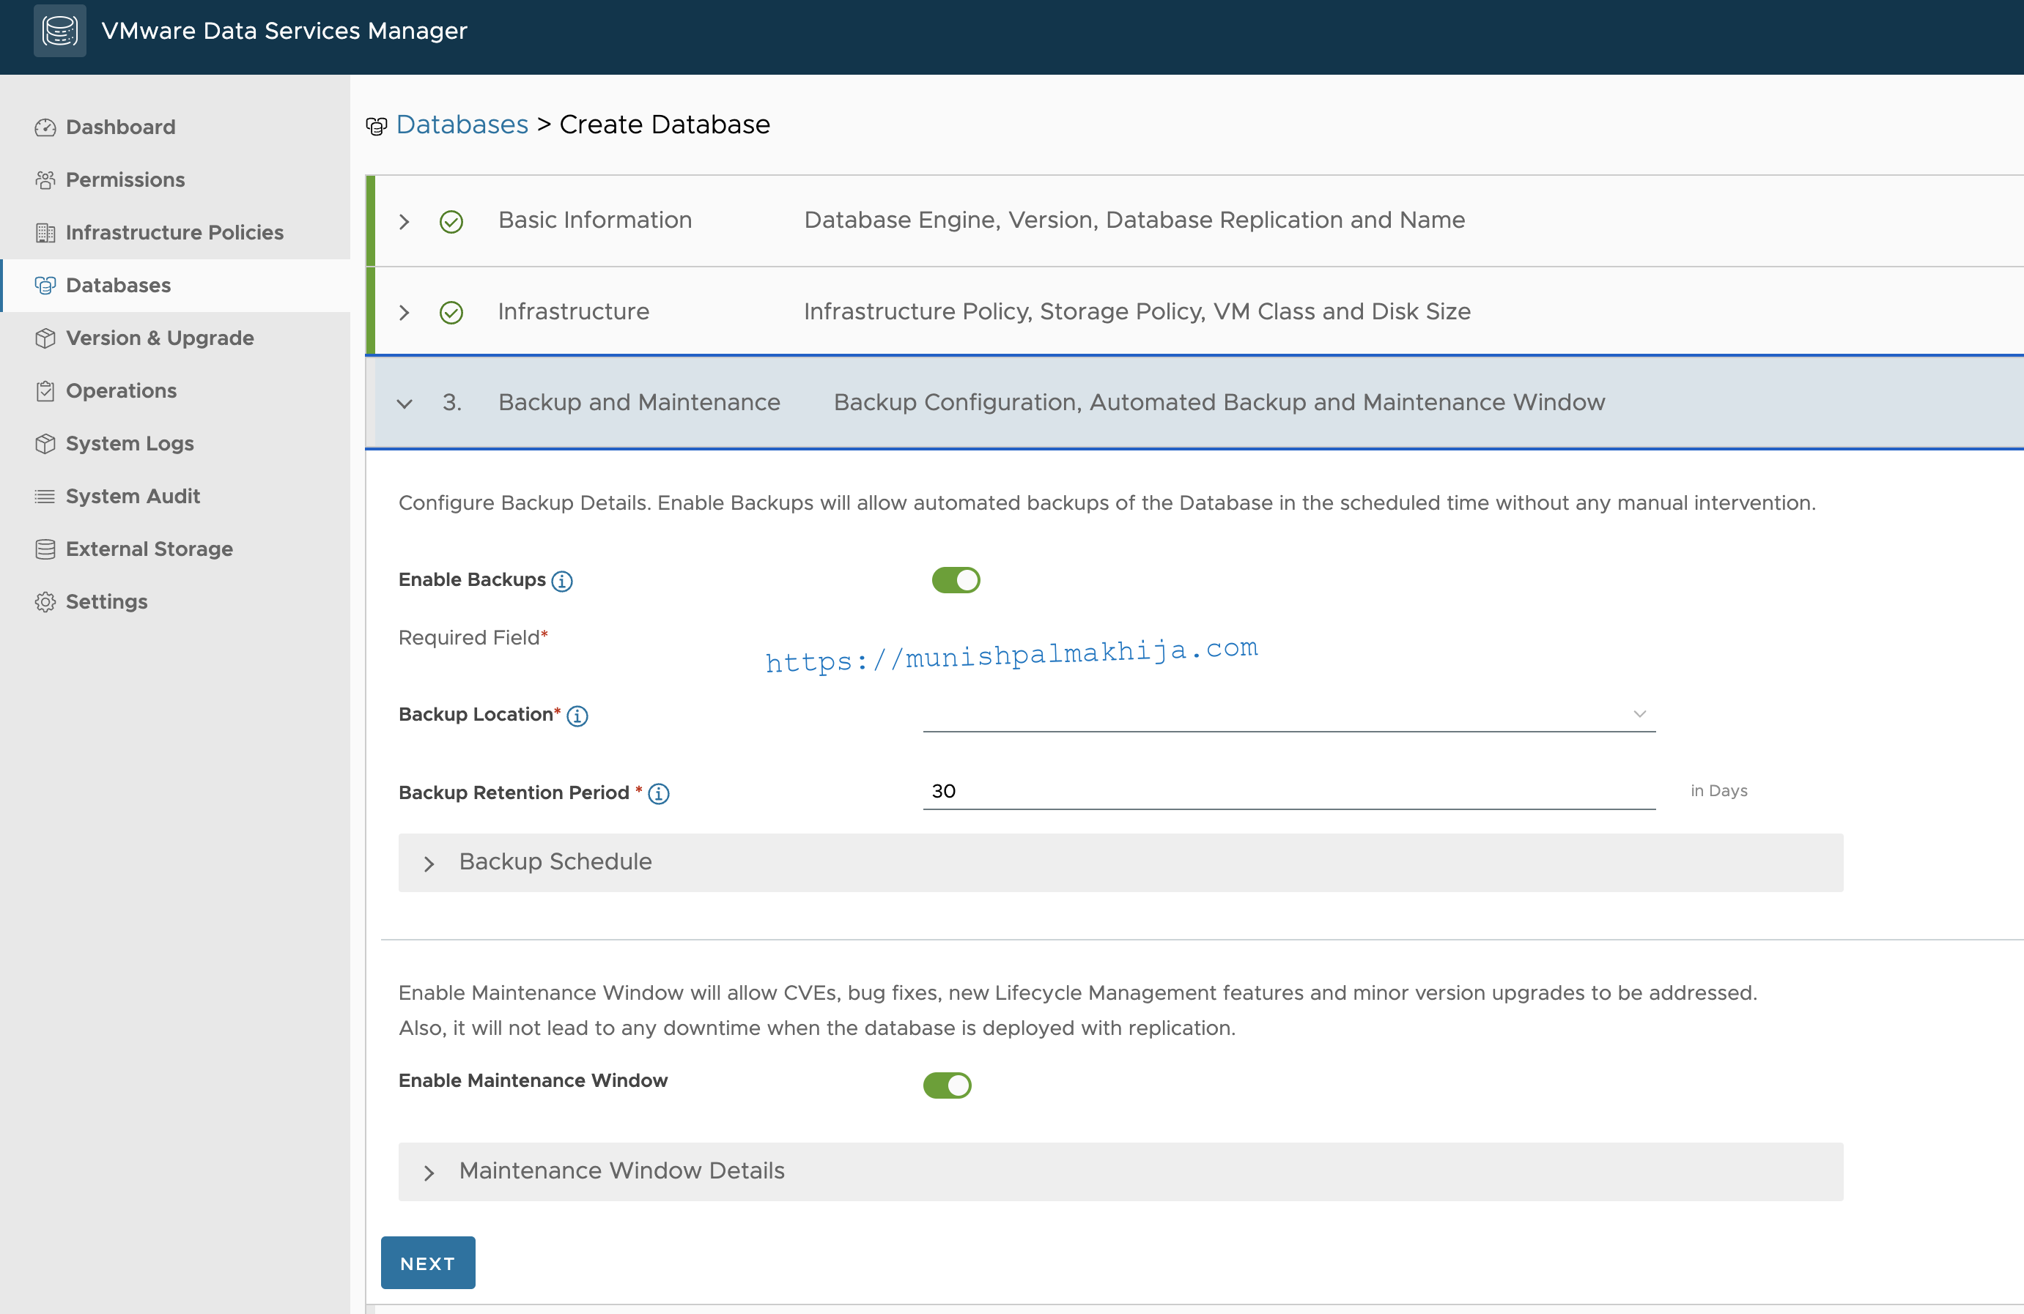Click the breadcrumb database icon

click(x=377, y=126)
